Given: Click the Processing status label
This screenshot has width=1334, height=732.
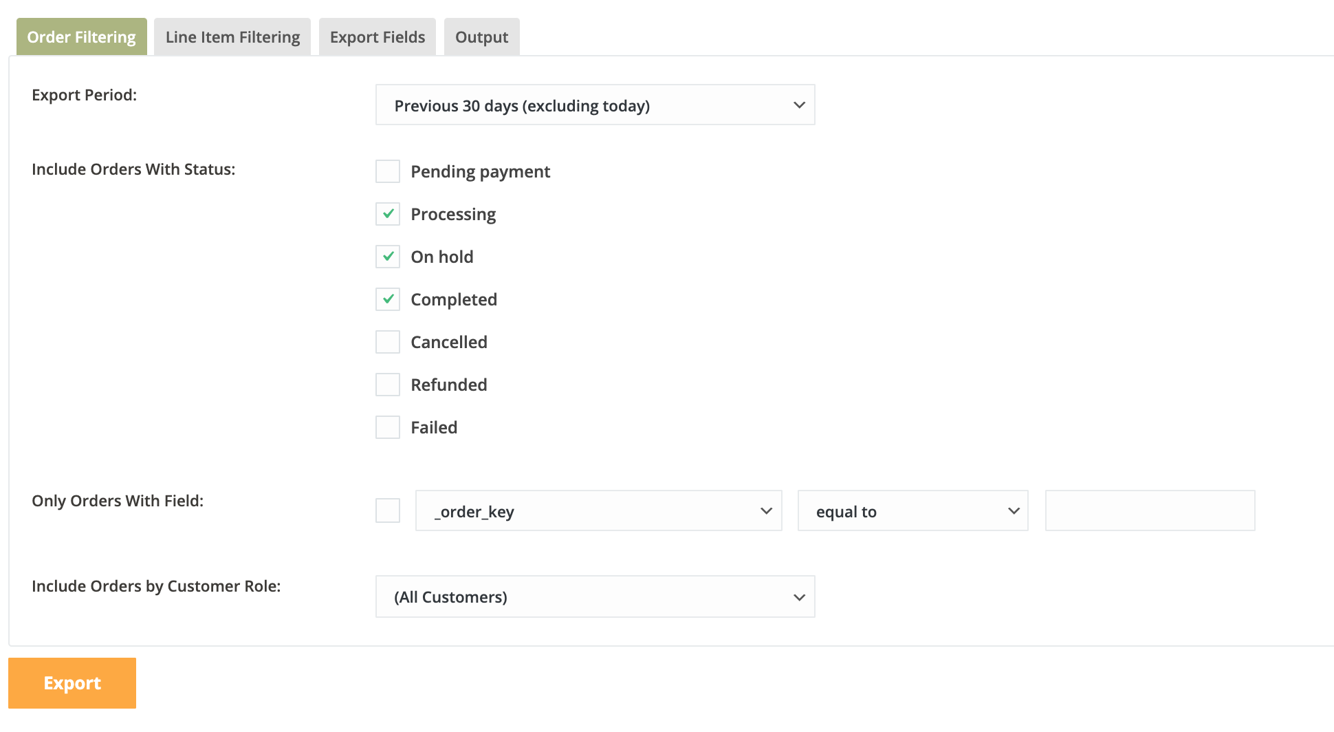Looking at the screenshot, I should (453, 215).
